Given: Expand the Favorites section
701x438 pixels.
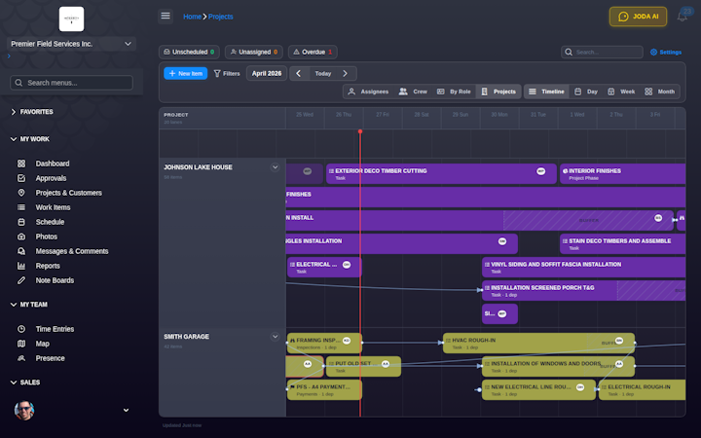Looking at the screenshot, I should pyautogui.click(x=32, y=112).
